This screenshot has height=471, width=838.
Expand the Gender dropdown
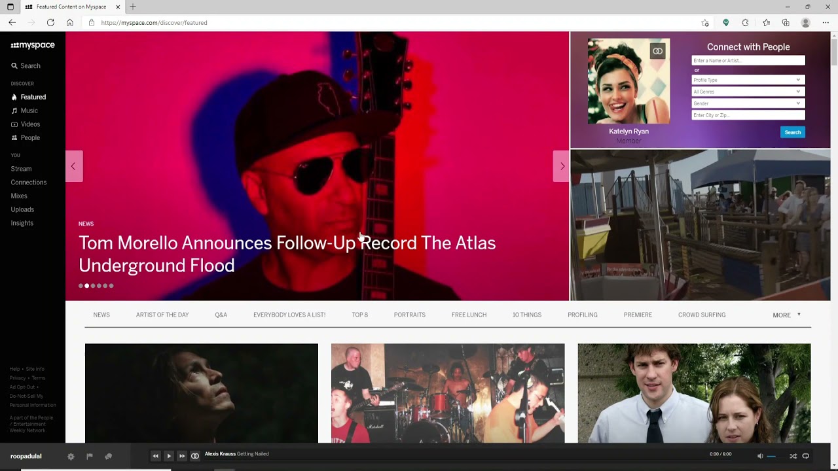point(748,103)
